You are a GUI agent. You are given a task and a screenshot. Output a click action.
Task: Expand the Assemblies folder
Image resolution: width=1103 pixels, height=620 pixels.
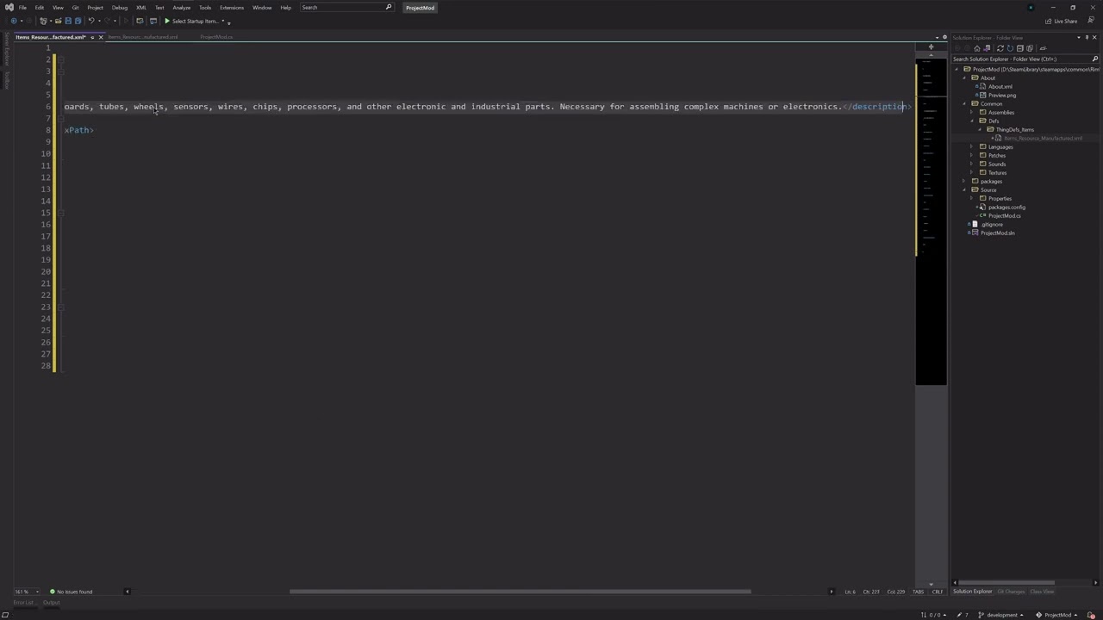click(972, 112)
